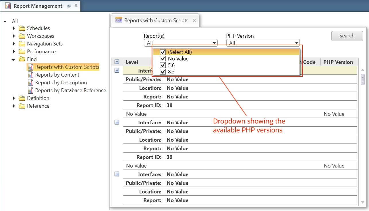
Task: Expand the Navigation Sets folder arrow
Action: 14,44
